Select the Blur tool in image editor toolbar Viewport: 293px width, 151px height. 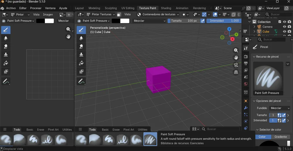coord(6,38)
